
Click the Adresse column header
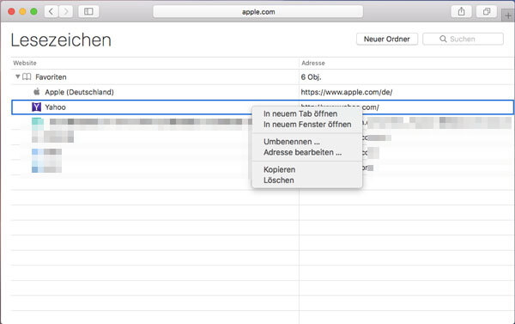313,63
